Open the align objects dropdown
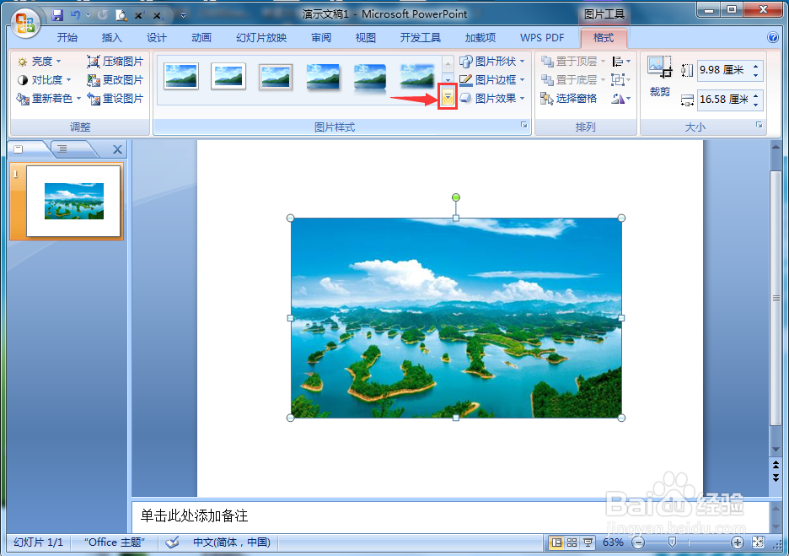This screenshot has width=789, height=556. point(621,62)
